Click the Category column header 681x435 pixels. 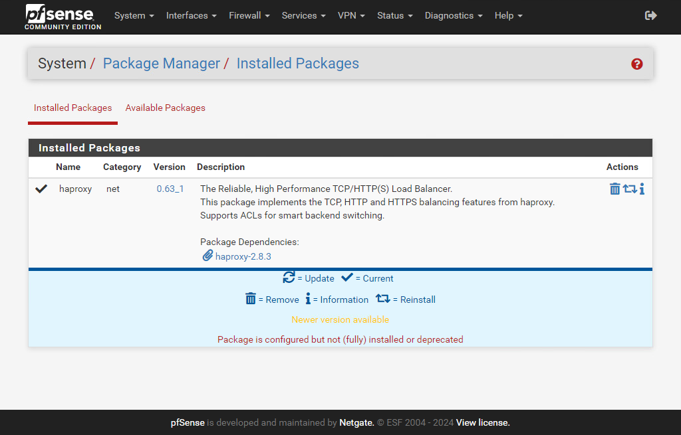click(122, 167)
